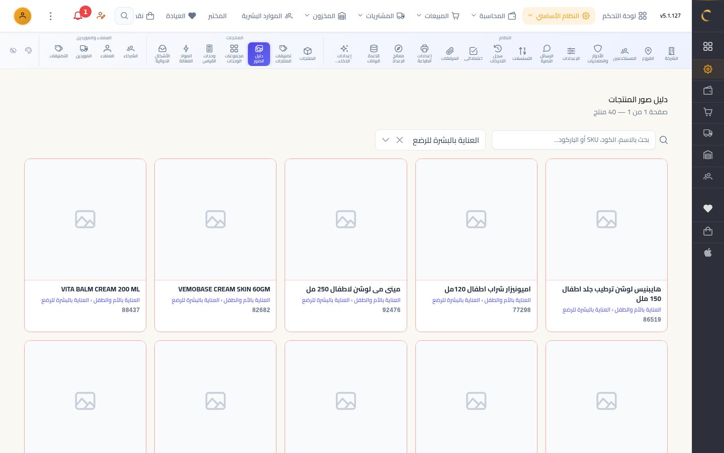Viewport: 724px width, 453px height.
Task: Open the الموردين suppliers truck icon
Action: pyautogui.click(x=83, y=51)
